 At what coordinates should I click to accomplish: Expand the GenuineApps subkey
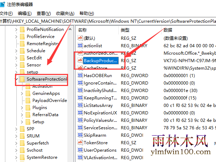22,93
